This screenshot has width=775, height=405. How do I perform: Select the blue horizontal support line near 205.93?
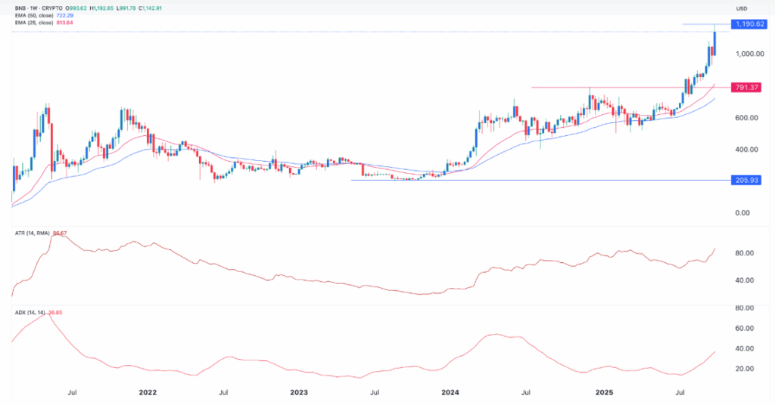pyautogui.click(x=530, y=180)
